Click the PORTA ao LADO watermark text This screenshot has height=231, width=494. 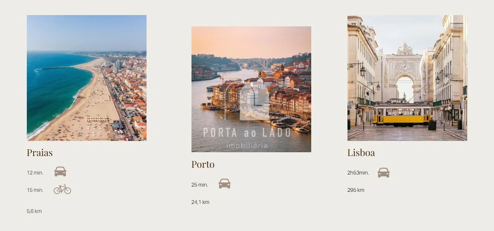point(247,133)
